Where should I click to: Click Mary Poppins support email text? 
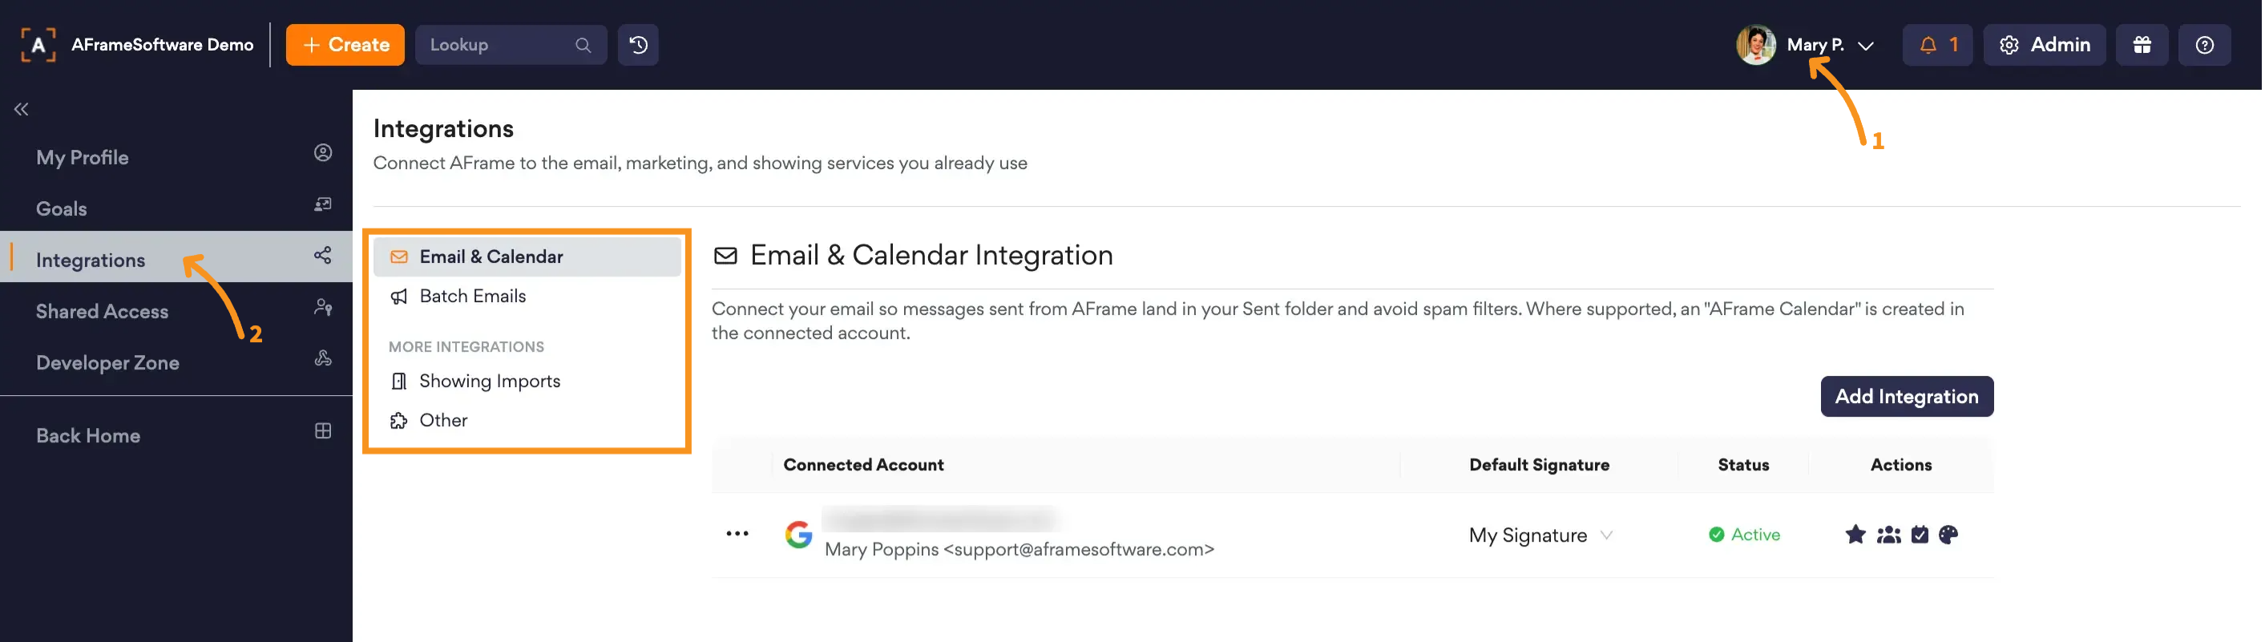pos(1019,550)
